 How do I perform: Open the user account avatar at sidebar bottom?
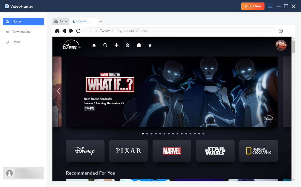[9, 173]
